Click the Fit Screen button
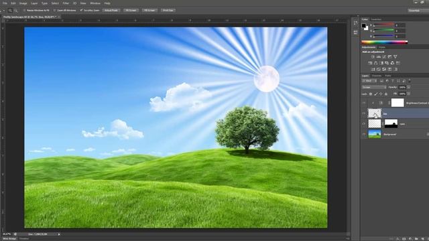 pos(131,11)
